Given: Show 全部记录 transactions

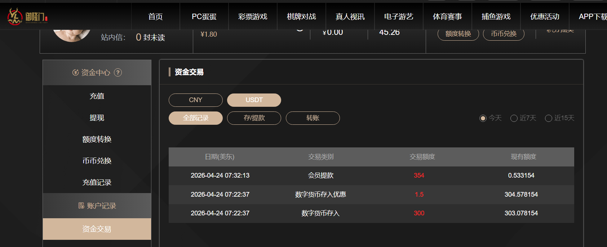Looking at the screenshot, I should tap(196, 118).
